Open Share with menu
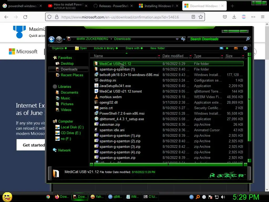The image size is (269, 202). coord(134,48)
